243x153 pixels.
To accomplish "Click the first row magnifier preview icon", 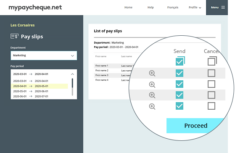I will click(x=152, y=73).
